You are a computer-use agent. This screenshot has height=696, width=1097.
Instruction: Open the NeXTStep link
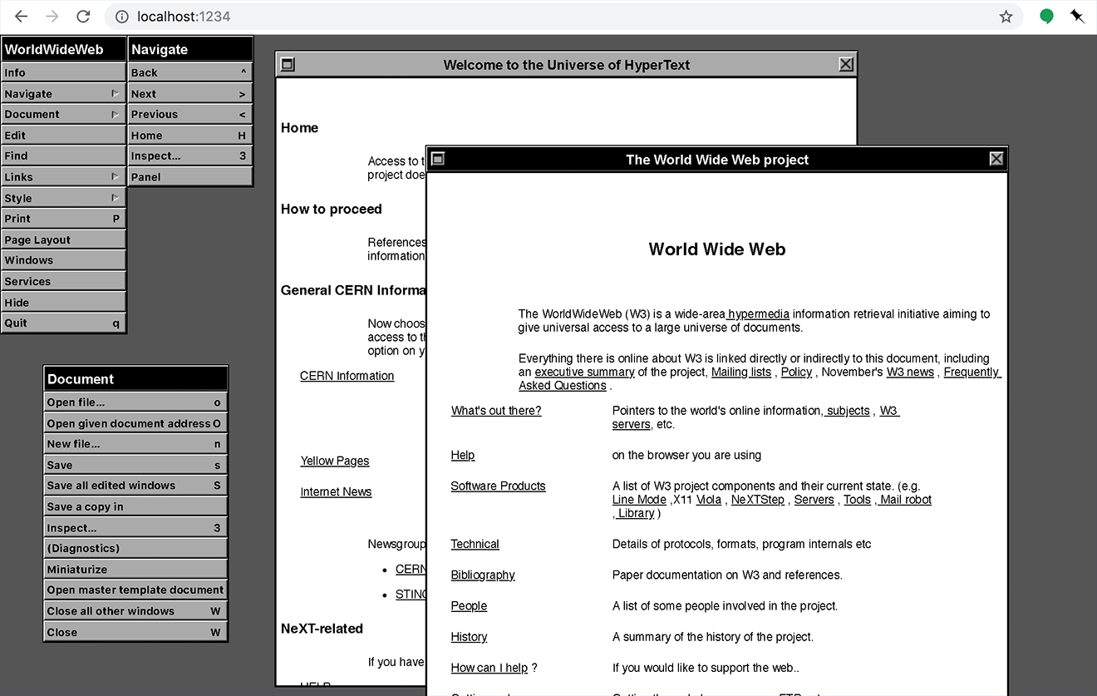757,500
